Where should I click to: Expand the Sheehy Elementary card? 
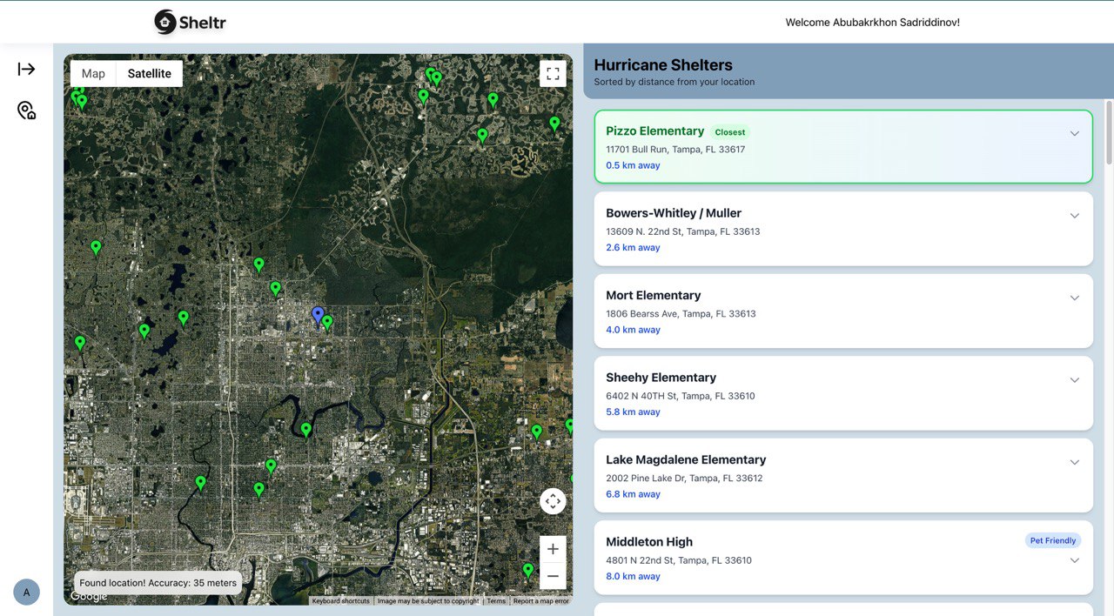(x=1075, y=380)
